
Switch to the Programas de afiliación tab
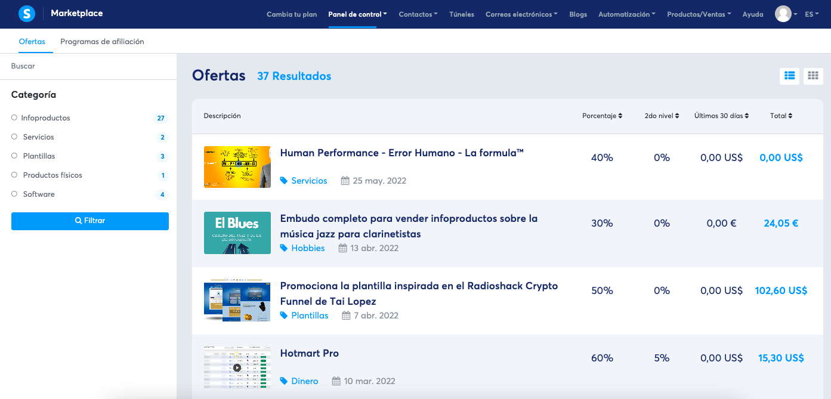(101, 42)
